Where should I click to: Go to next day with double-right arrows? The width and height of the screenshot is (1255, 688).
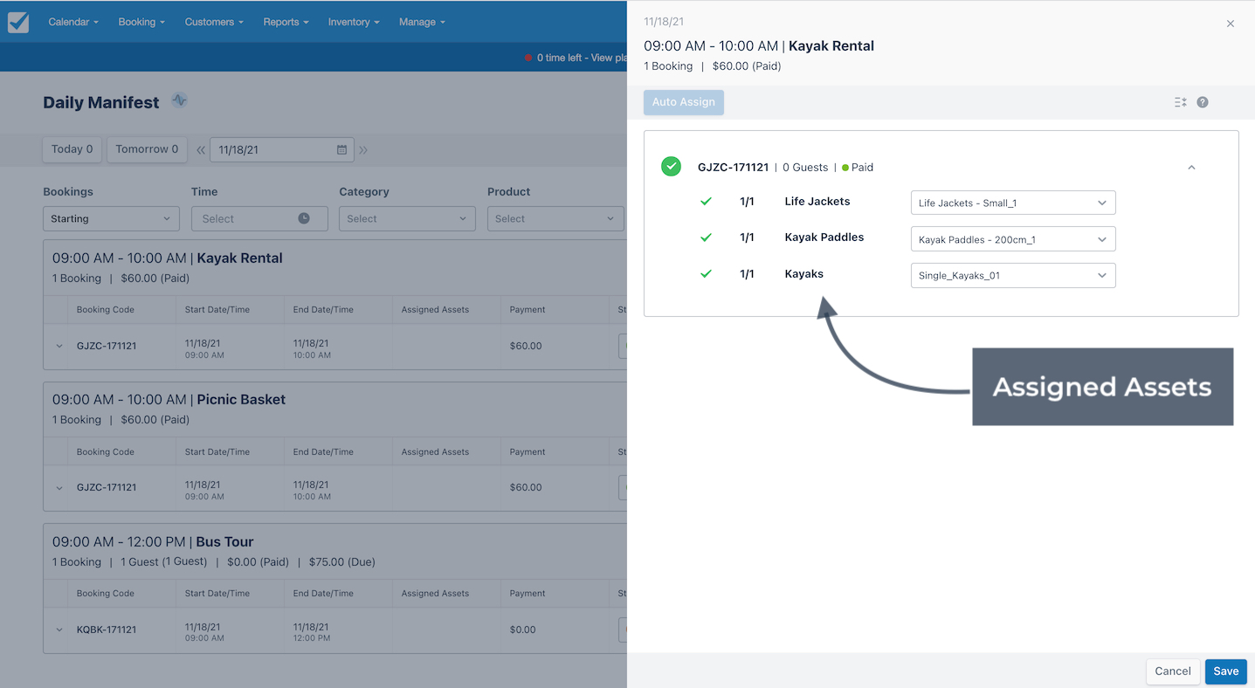(x=363, y=150)
